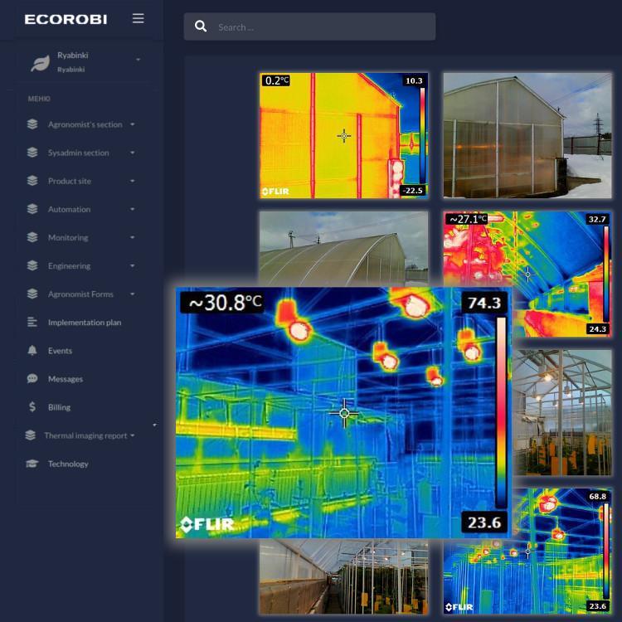Screen dimensions: 622x622
Task: Click the hamburger menu icon beside ECOROBI
Action: pos(138,18)
